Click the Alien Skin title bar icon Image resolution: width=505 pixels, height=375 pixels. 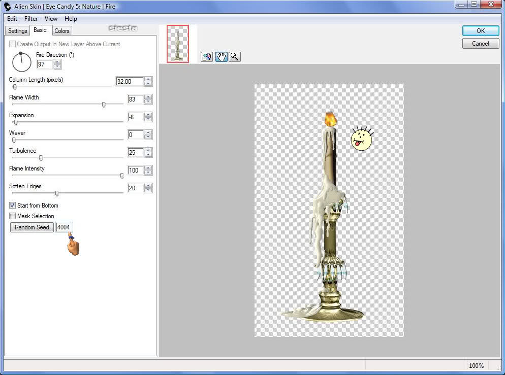[x=7, y=7]
